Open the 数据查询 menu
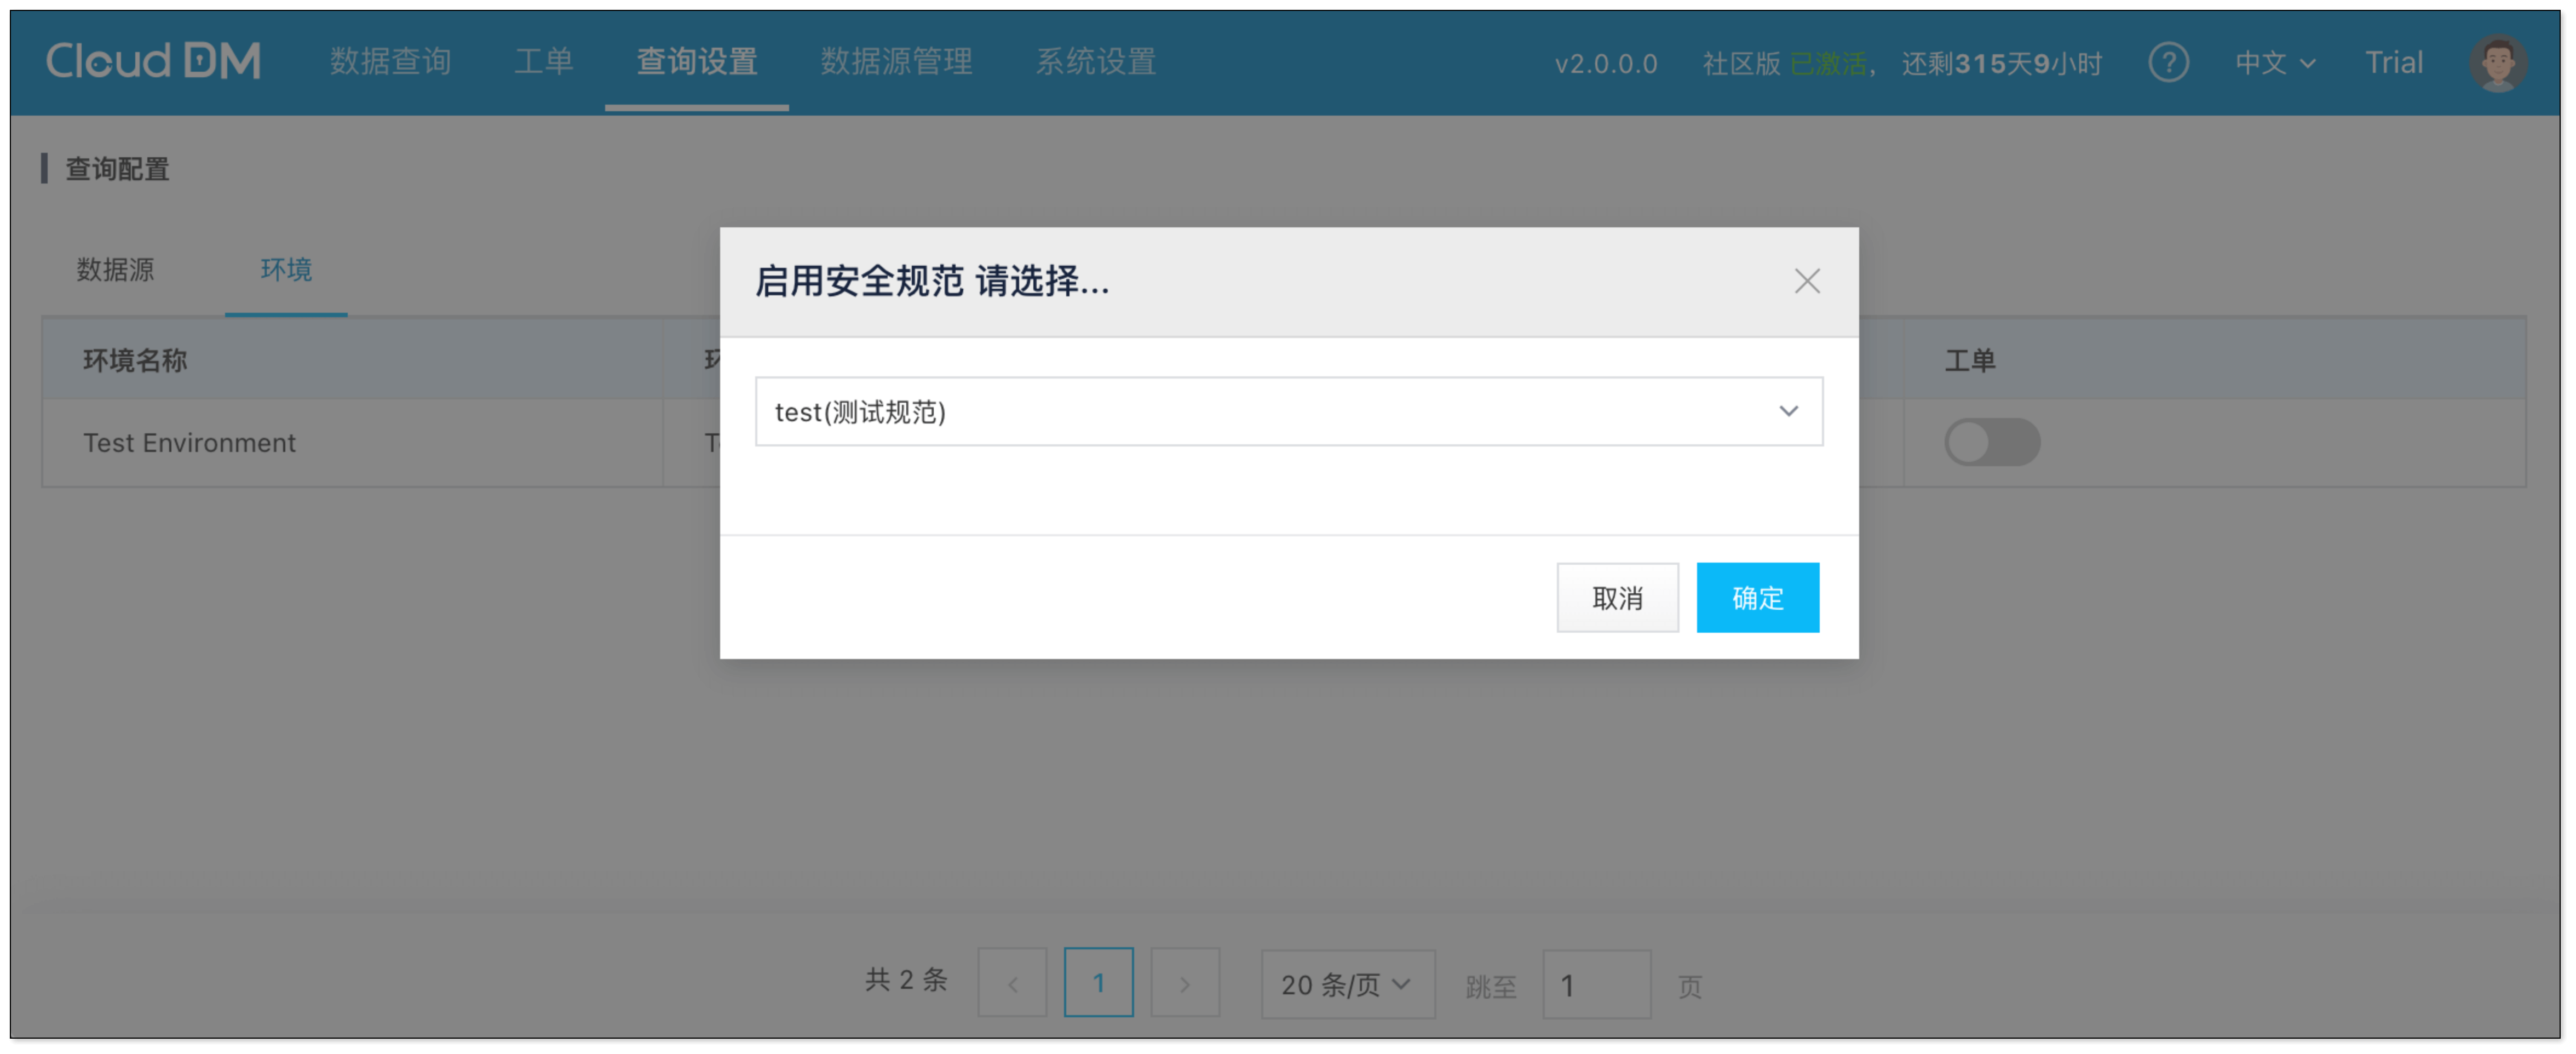2576x1054 pixels. [390, 61]
